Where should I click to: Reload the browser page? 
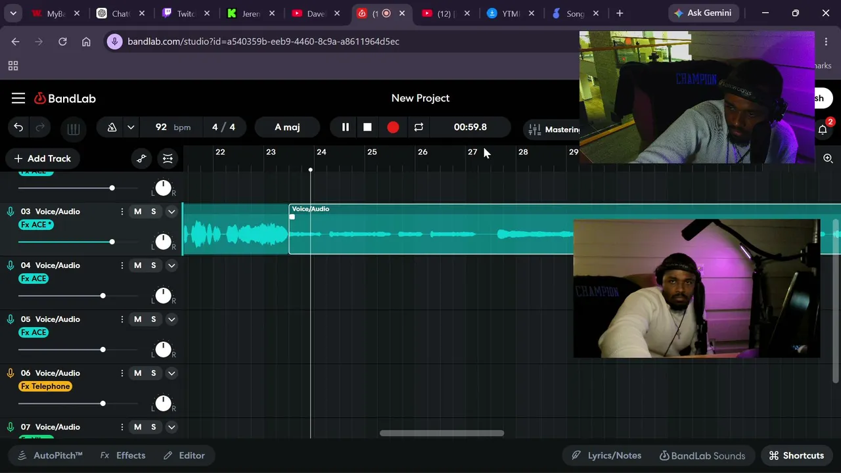[62, 41]
